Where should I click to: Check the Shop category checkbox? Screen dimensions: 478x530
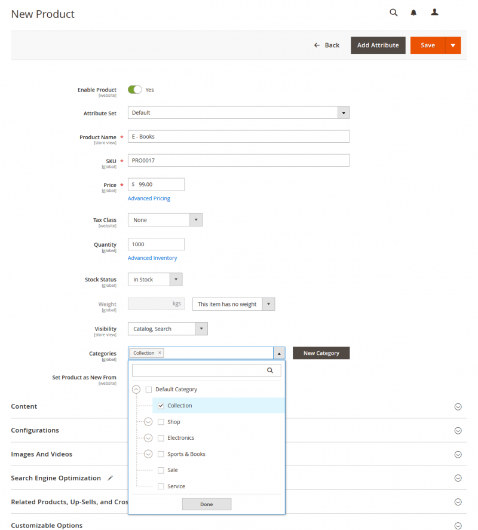[161, 422]
